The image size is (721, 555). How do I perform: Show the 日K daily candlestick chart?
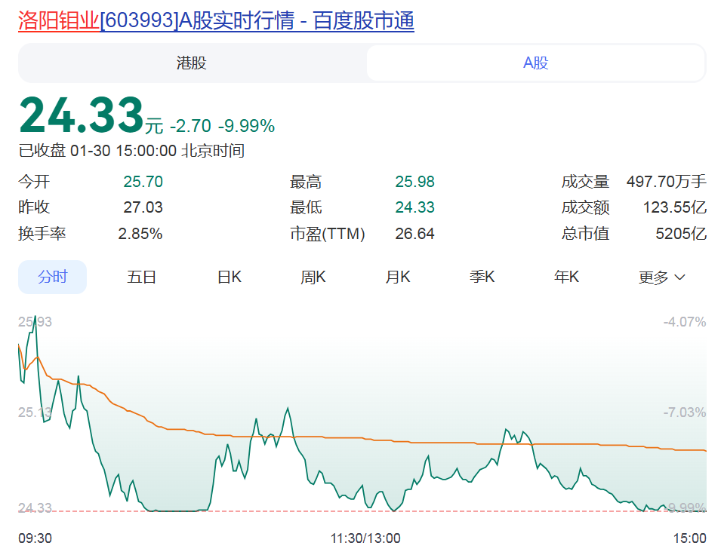click(x=229, y=277)
